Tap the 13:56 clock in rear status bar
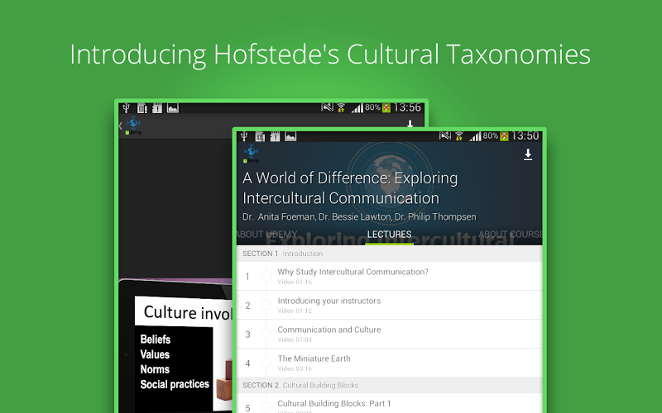This screenshot has width=662, height=413. pos(407,107)
